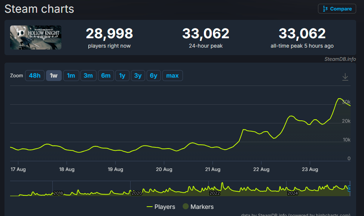Toggle the Markers series in legend
Viewport: 364px width, 216px height.
tap(198, 207)
